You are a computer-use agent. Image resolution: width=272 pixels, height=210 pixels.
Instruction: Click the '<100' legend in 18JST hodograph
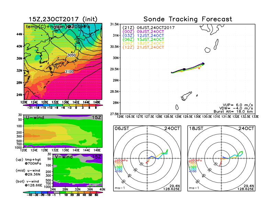(193, 171)
